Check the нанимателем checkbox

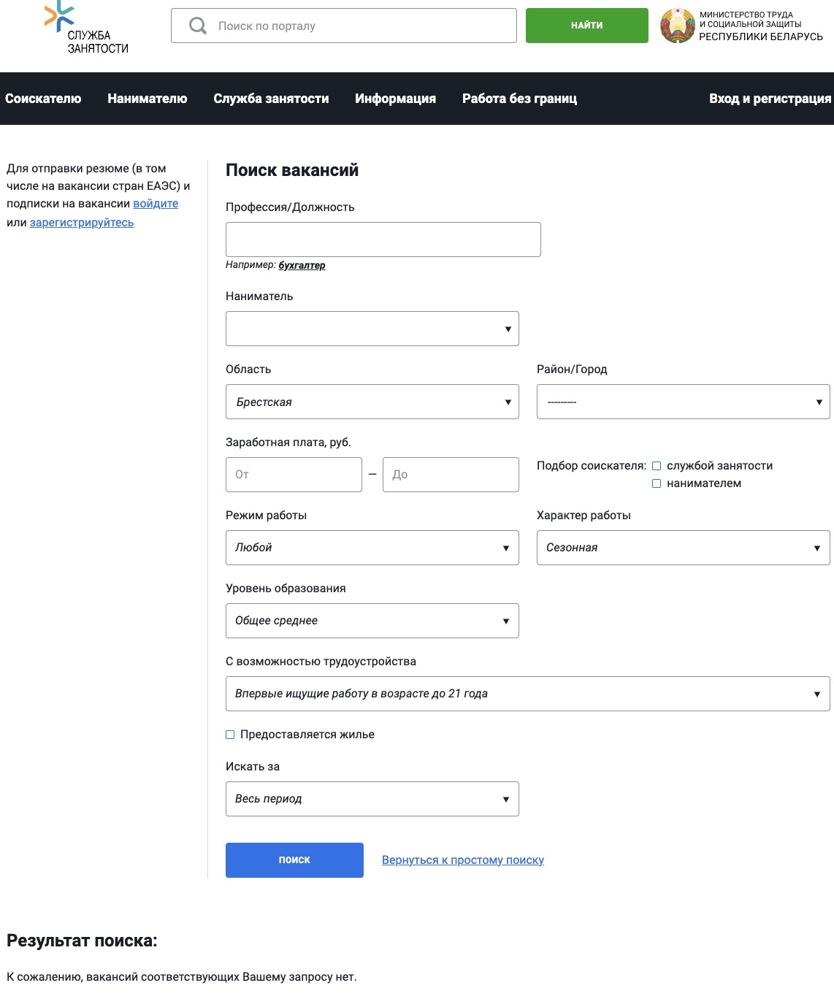point(657,483)
